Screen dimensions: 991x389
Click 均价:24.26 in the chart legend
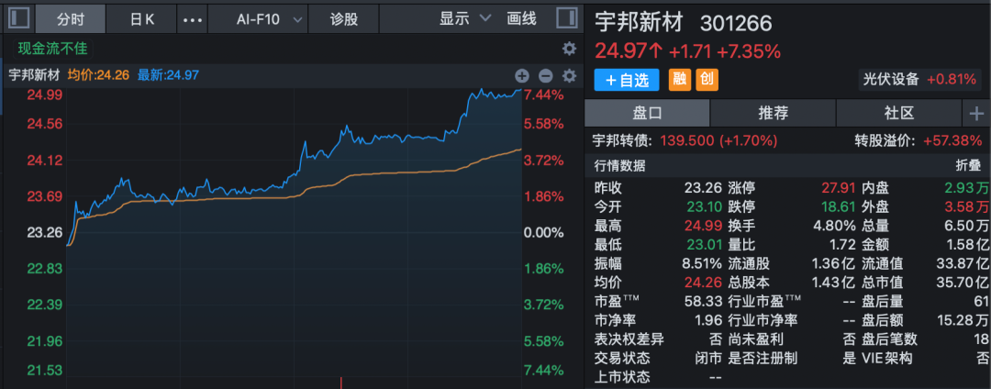(98, 75)
